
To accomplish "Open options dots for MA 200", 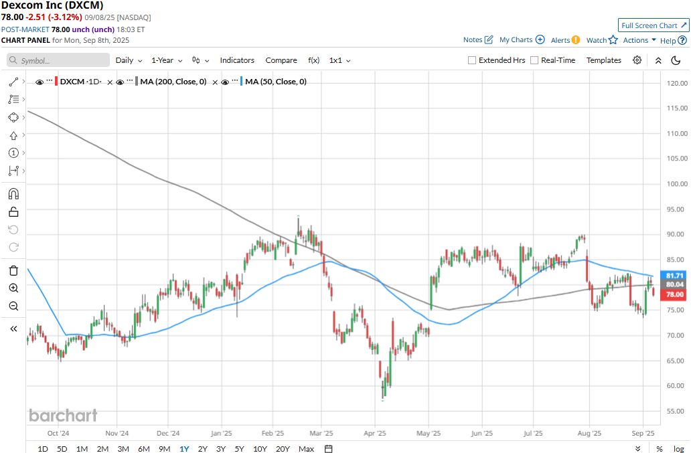I will (x=130, y=80).
